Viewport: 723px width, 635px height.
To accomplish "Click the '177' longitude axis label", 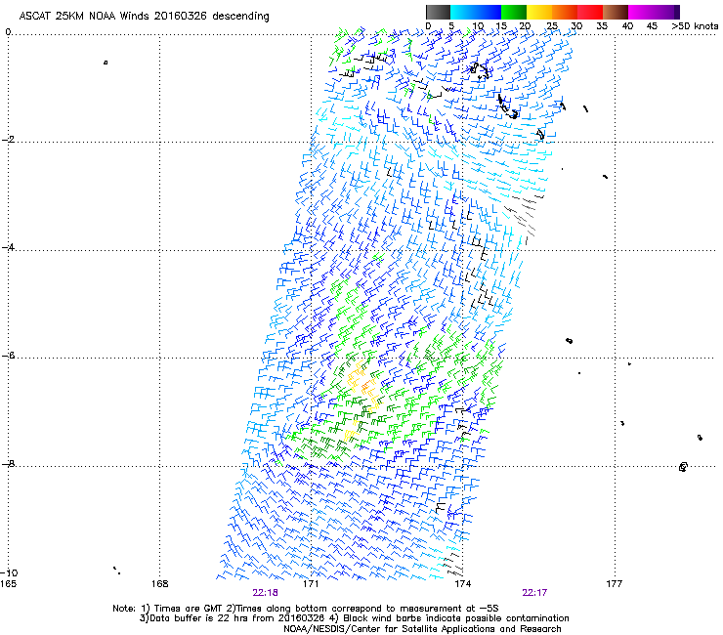I will (x=614, y=584).
